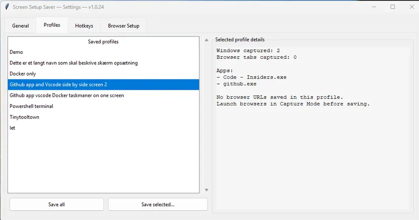
Task: Select the 'let' profile
Action: coord(103,128)
